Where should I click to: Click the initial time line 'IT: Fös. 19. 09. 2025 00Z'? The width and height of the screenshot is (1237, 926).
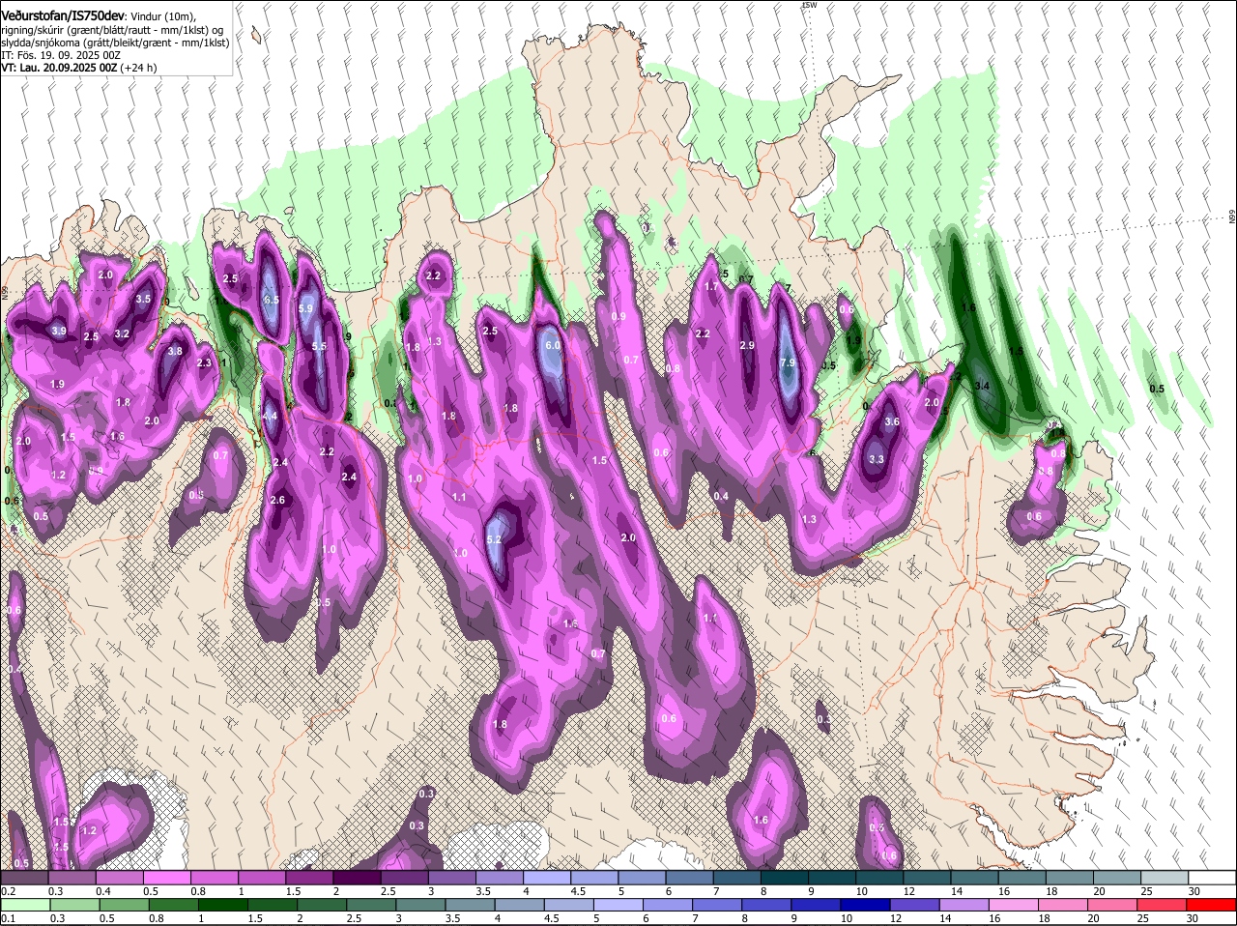[61, 55]
